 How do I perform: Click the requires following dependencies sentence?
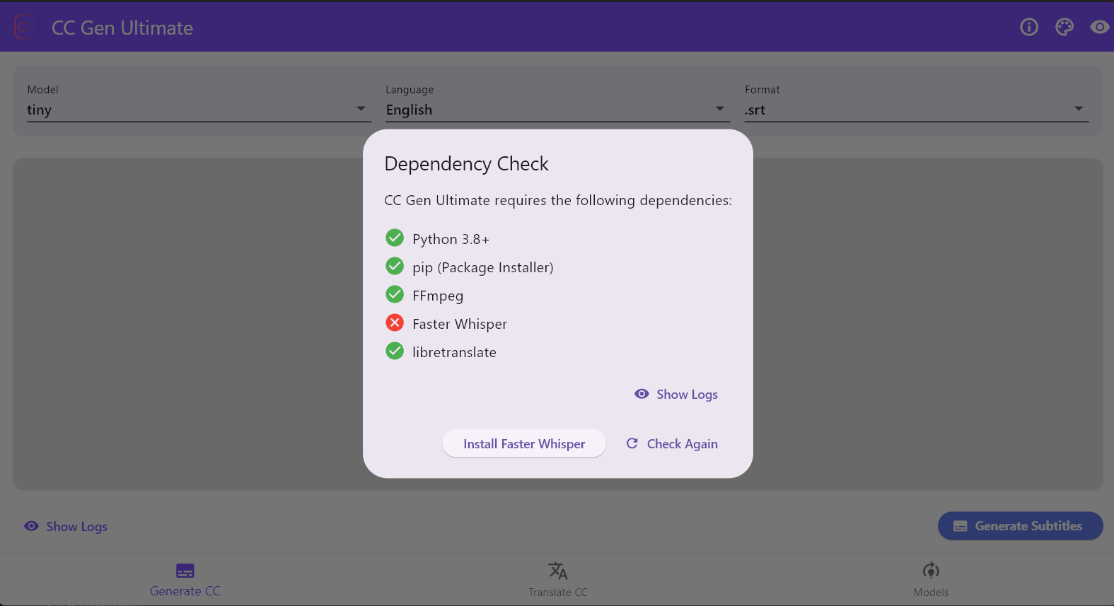click(558, 200)
